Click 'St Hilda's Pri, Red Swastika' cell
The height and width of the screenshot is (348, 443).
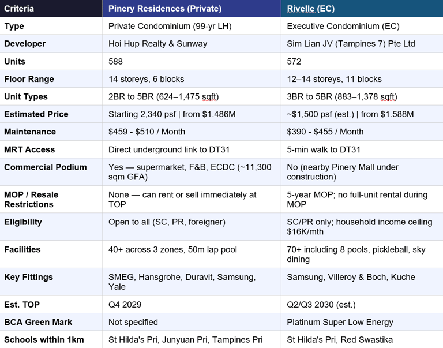tap(362, 339)
